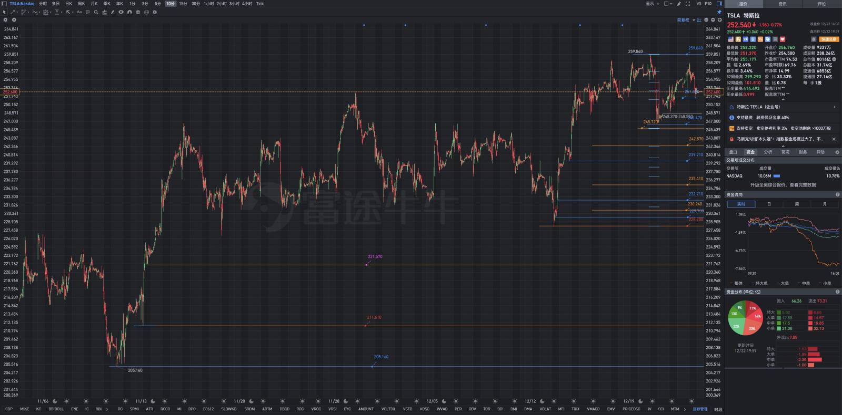Toggle drawings visibility with the eye icon
Image resolution: width=842 pixels, height=415 pixels.
click(x=121, y=12)
